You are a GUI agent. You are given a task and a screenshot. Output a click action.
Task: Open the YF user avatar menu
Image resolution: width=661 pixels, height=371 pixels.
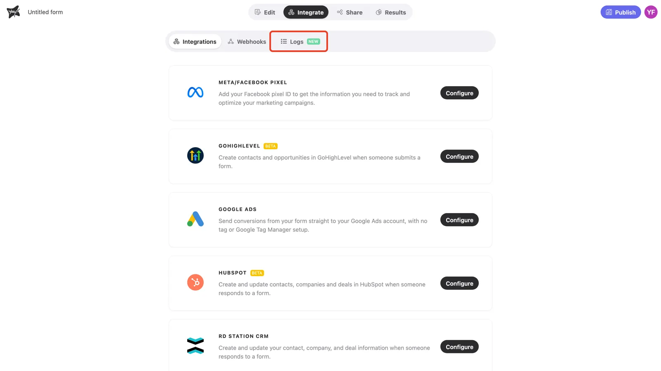point(651,12)
